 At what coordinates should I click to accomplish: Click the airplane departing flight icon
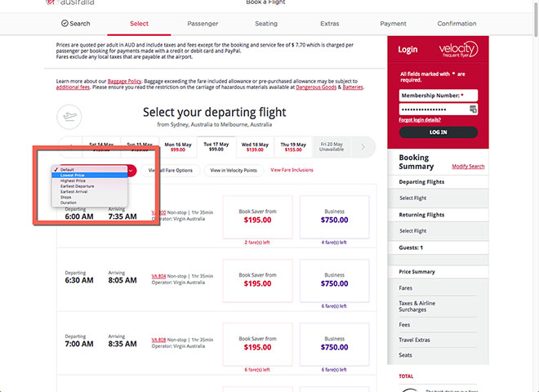(x=69, y=117)
